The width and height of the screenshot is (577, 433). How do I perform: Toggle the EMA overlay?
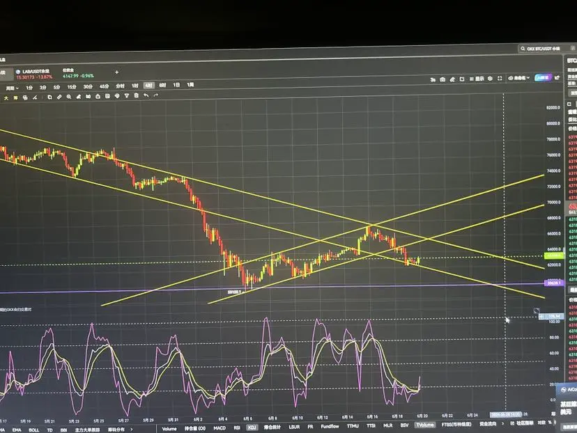point(17,430)
